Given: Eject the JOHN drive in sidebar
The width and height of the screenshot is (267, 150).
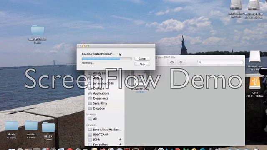Looking at the screenshot, I should pos(120,140).
